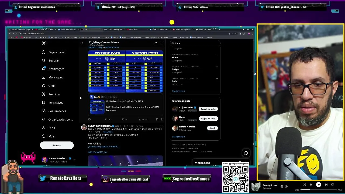The image size is (345, 194).
Task: Skip to previous track
Action: [x=311, y=185]
